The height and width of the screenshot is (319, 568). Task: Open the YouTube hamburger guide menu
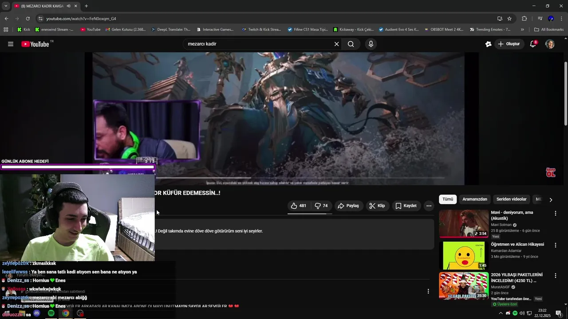coord(11,44)
